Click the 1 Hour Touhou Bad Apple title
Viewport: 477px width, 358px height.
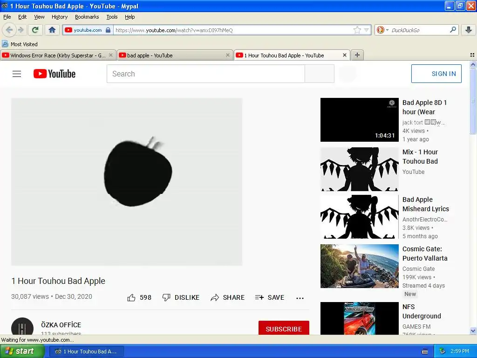(58, 281)
